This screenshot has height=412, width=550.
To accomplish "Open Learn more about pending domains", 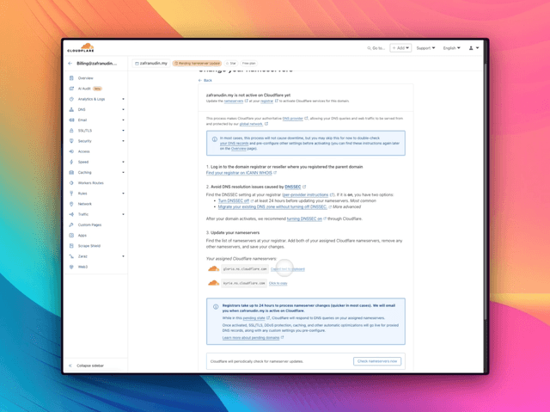I will [251, 338].
